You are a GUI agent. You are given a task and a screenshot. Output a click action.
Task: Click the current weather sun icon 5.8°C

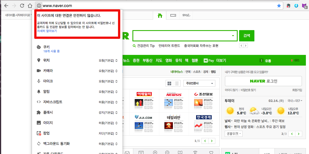pos(230,111)
